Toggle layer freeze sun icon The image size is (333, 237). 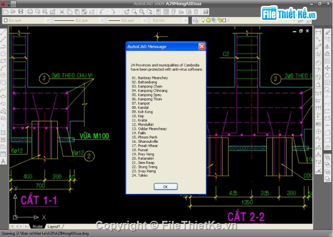point(208,20)
